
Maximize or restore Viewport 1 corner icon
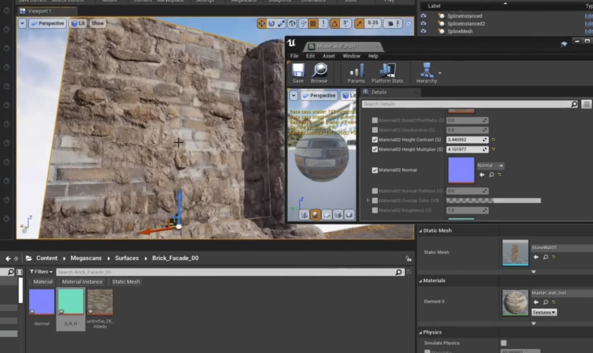pos(409,23)
